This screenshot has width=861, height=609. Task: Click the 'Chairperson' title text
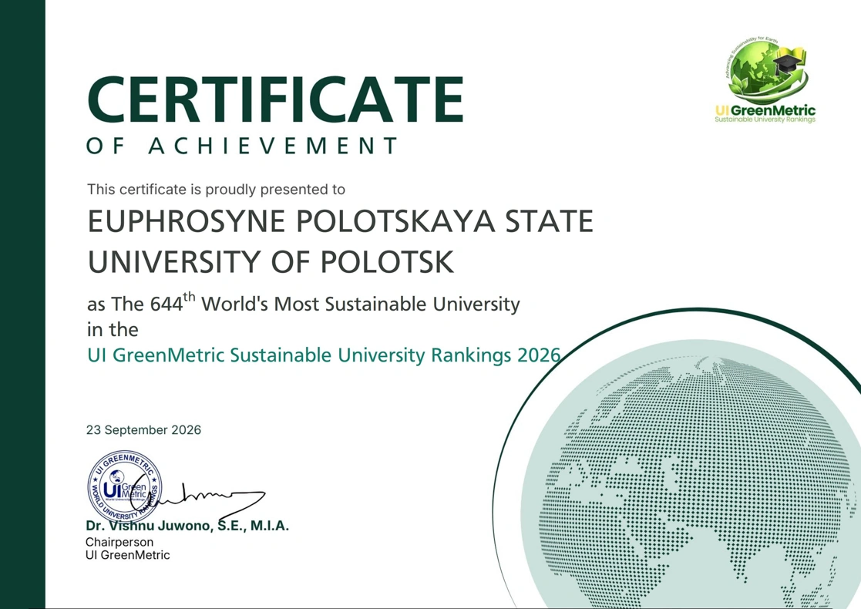pyautogui.click(x=119, y=542)
